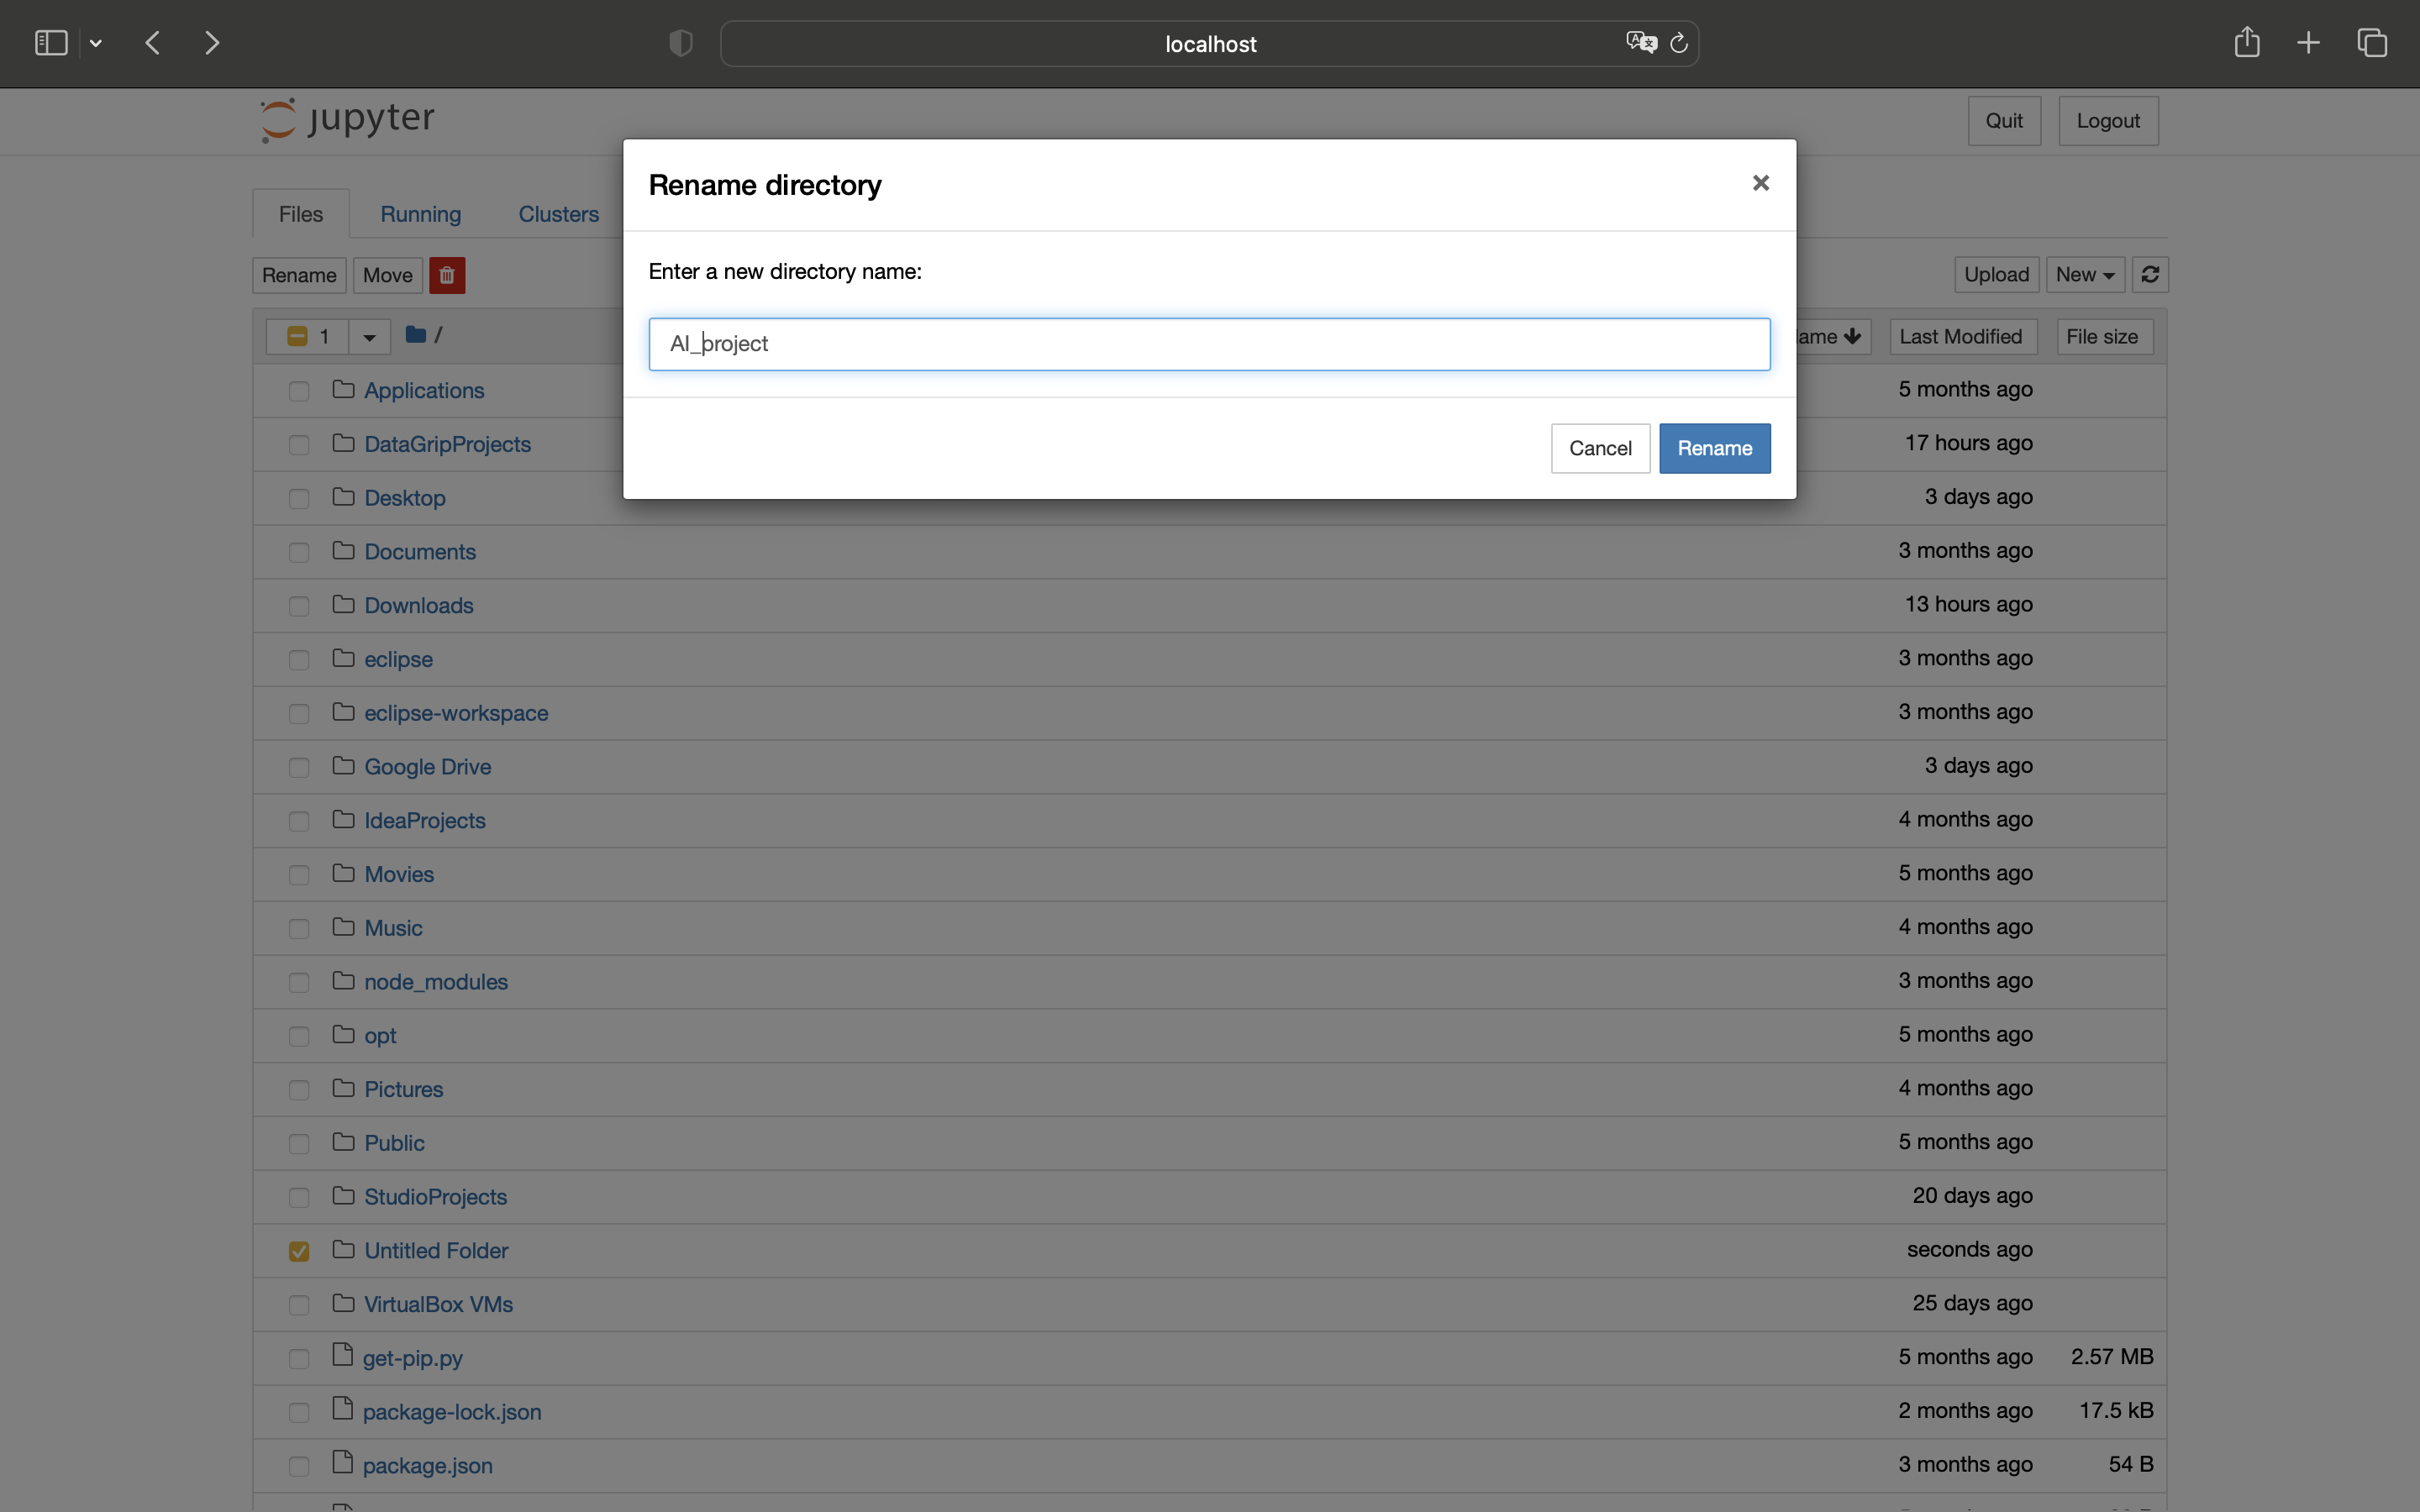Click the red trash delete icon

tap(447, 275)
